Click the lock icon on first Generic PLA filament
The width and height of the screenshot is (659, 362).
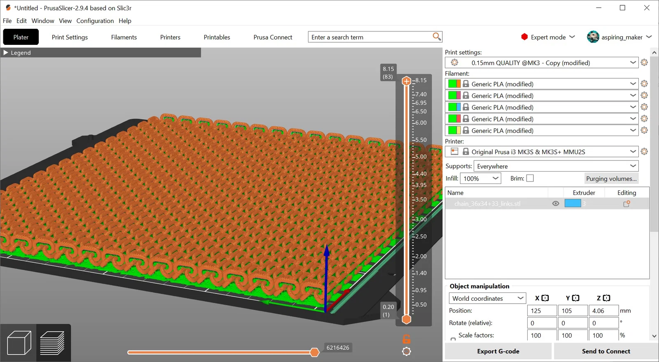(x=466, y=84)
